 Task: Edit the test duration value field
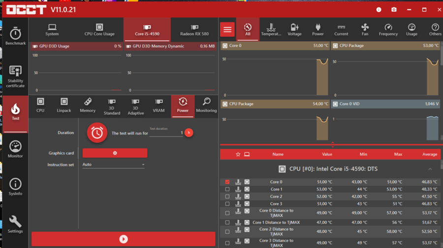tap(166, 133)
